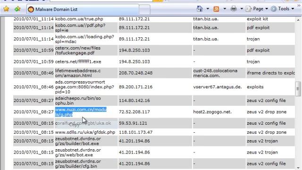
Task: Click the kobo.com.ua//loading.php?spl=mdac entry
Action: pos(84,39)
